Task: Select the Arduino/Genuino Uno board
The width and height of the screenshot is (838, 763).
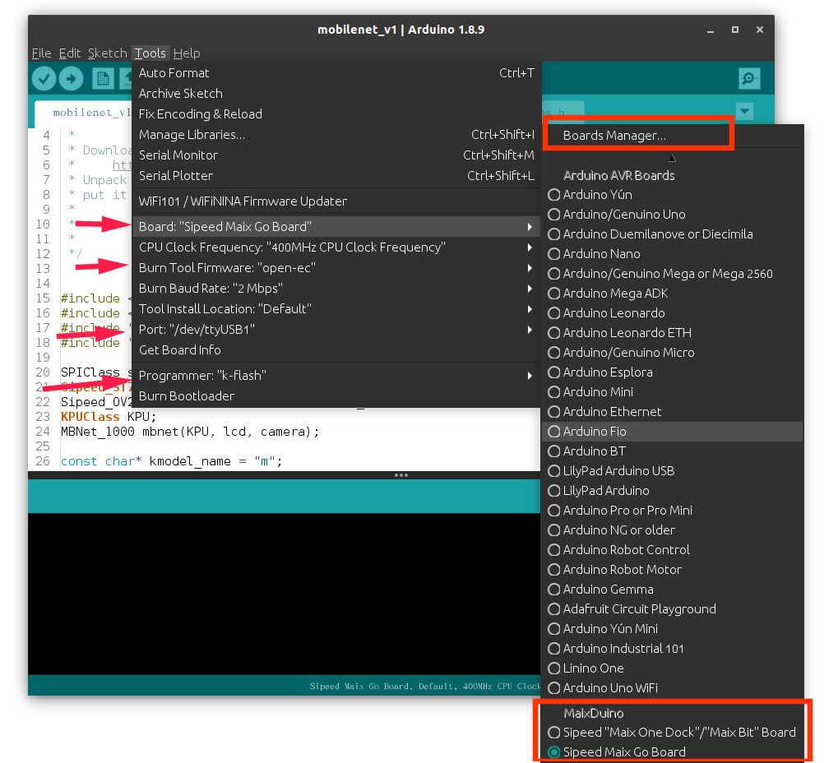Action: pos(673,215)
